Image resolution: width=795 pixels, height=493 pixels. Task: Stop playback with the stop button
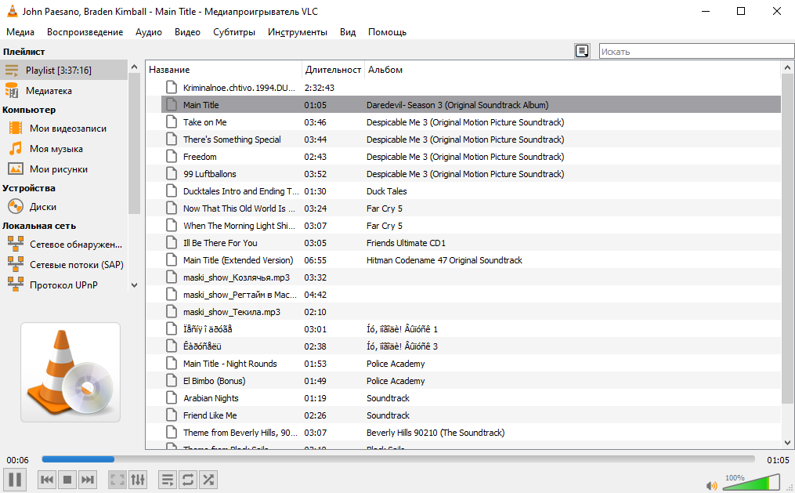coord(67,480)
